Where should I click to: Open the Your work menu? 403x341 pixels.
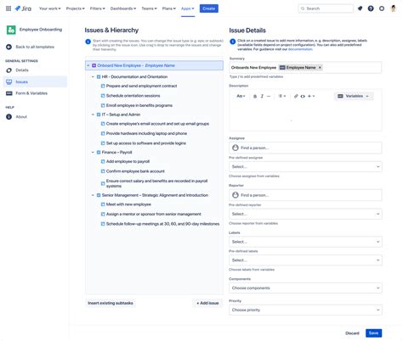tap(50, 8)
